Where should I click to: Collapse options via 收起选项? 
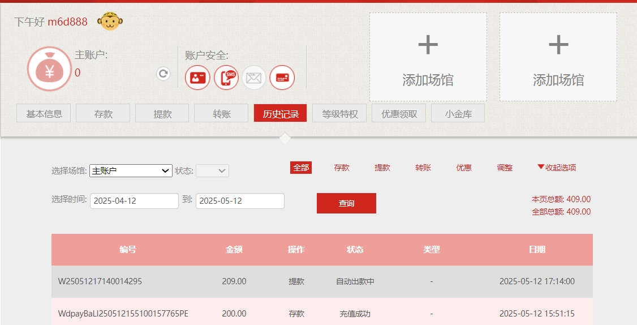click(556, 168)
